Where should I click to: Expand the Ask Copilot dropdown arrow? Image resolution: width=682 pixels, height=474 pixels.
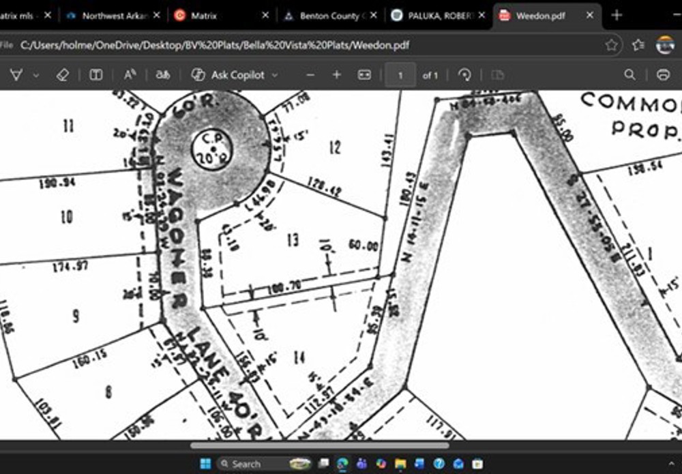tap(275, 75)
